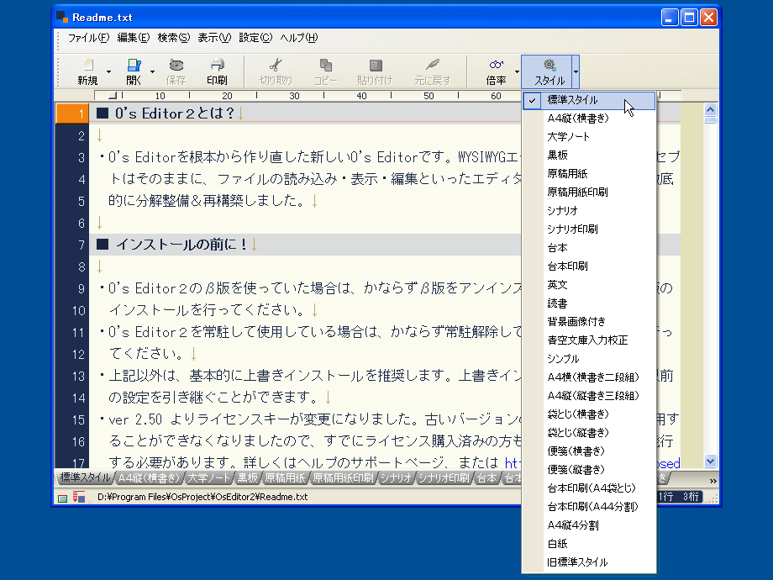Click the コピー (Copy) toolbar icon
This screenshot has height=580, width=773.
325,65
